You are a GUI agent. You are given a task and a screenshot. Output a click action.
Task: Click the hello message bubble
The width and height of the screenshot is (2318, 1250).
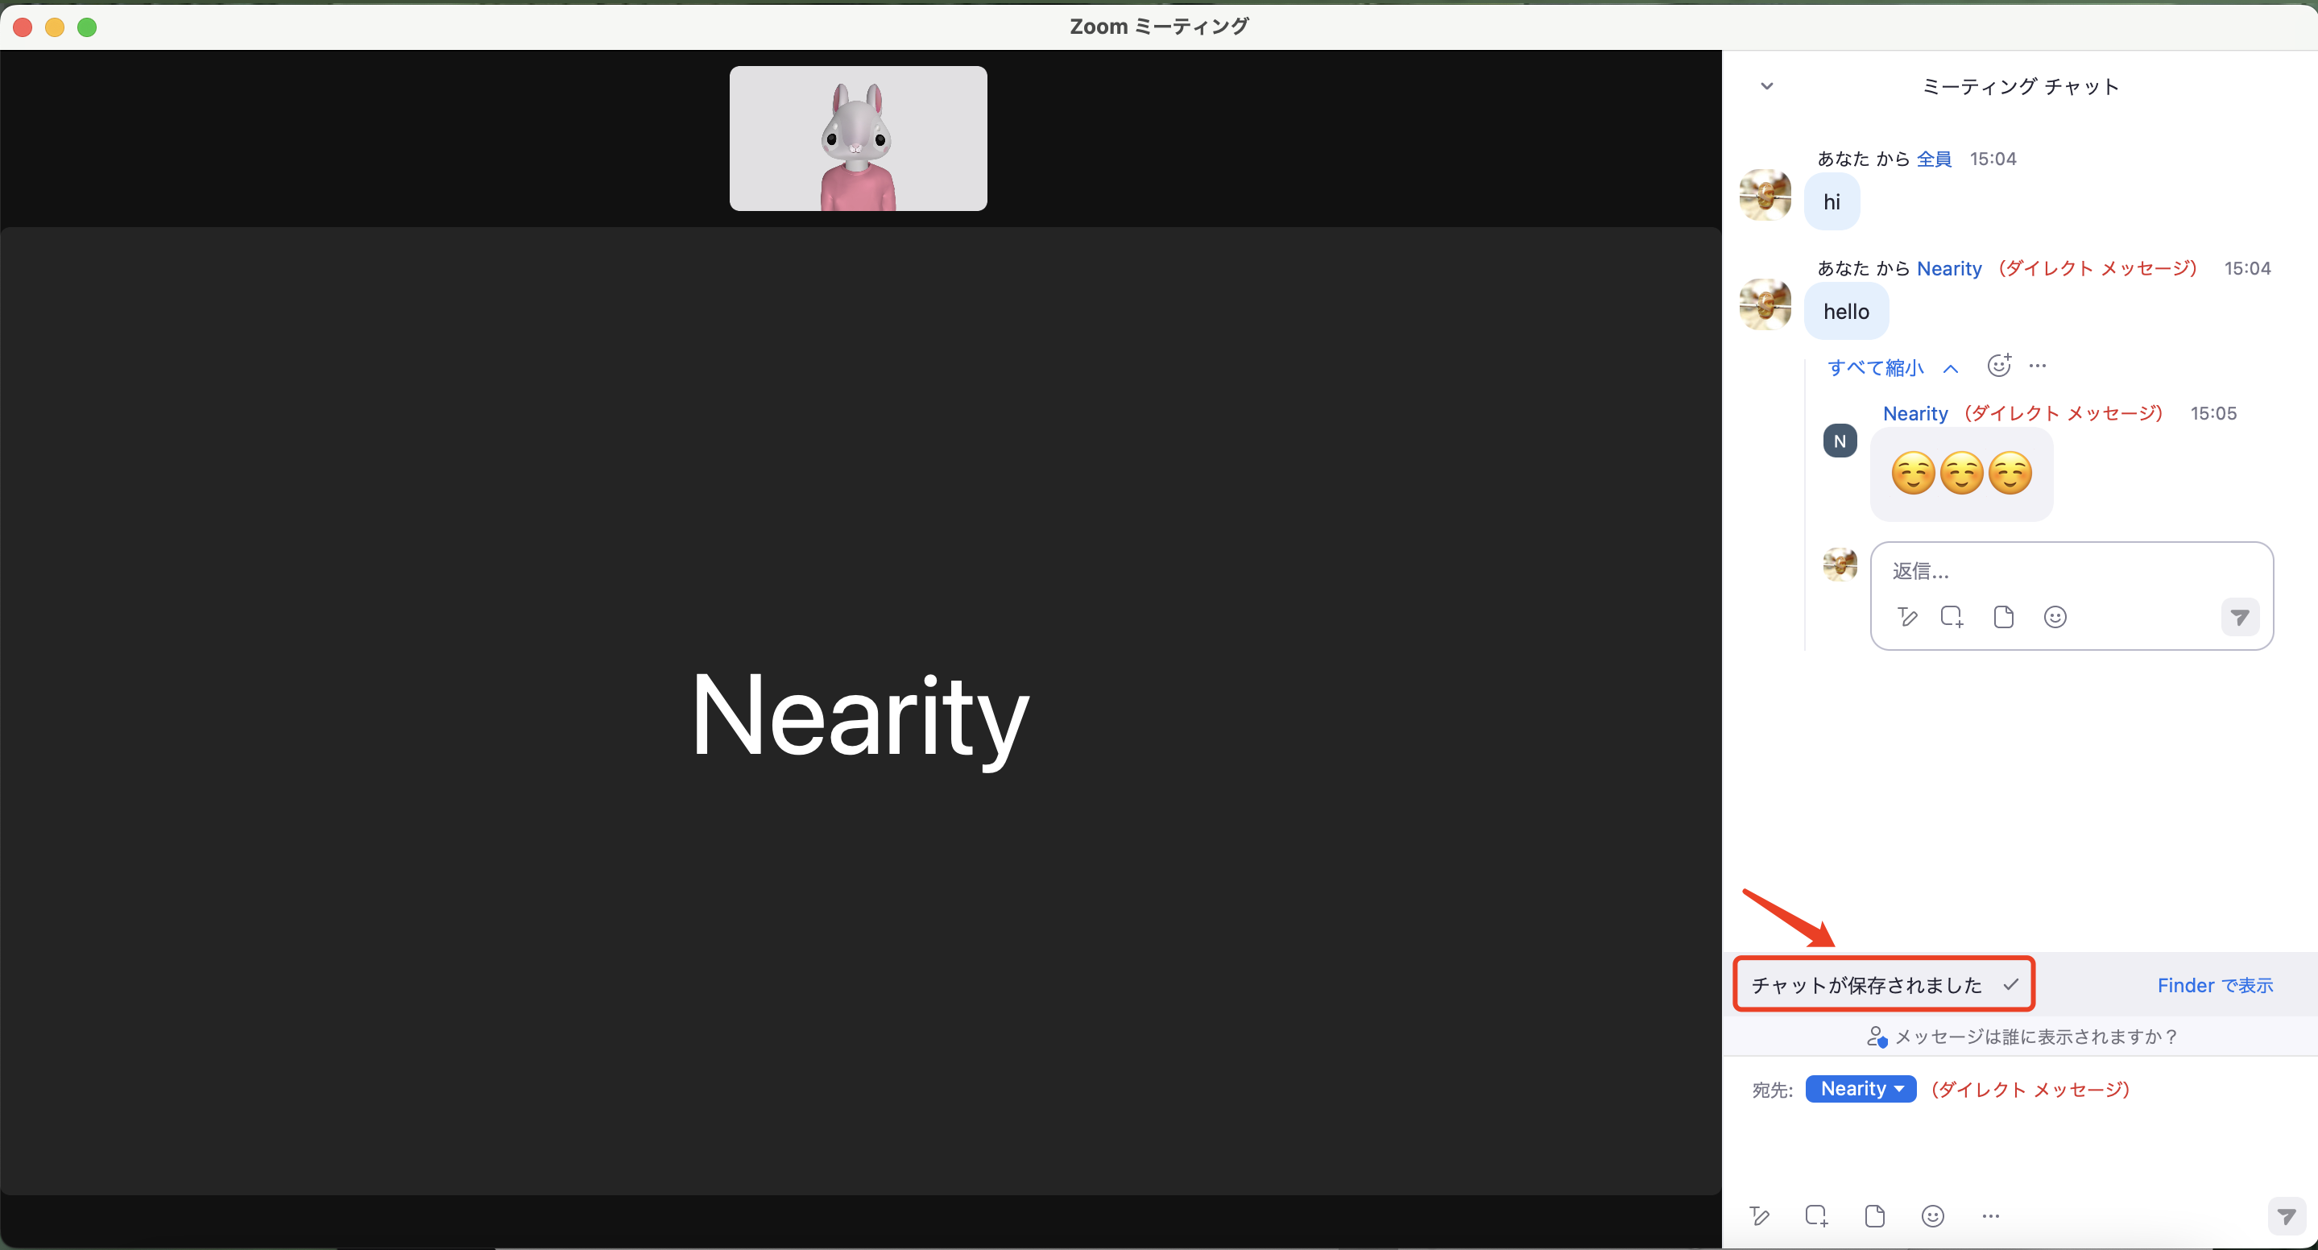click(x=1845, y=312)
